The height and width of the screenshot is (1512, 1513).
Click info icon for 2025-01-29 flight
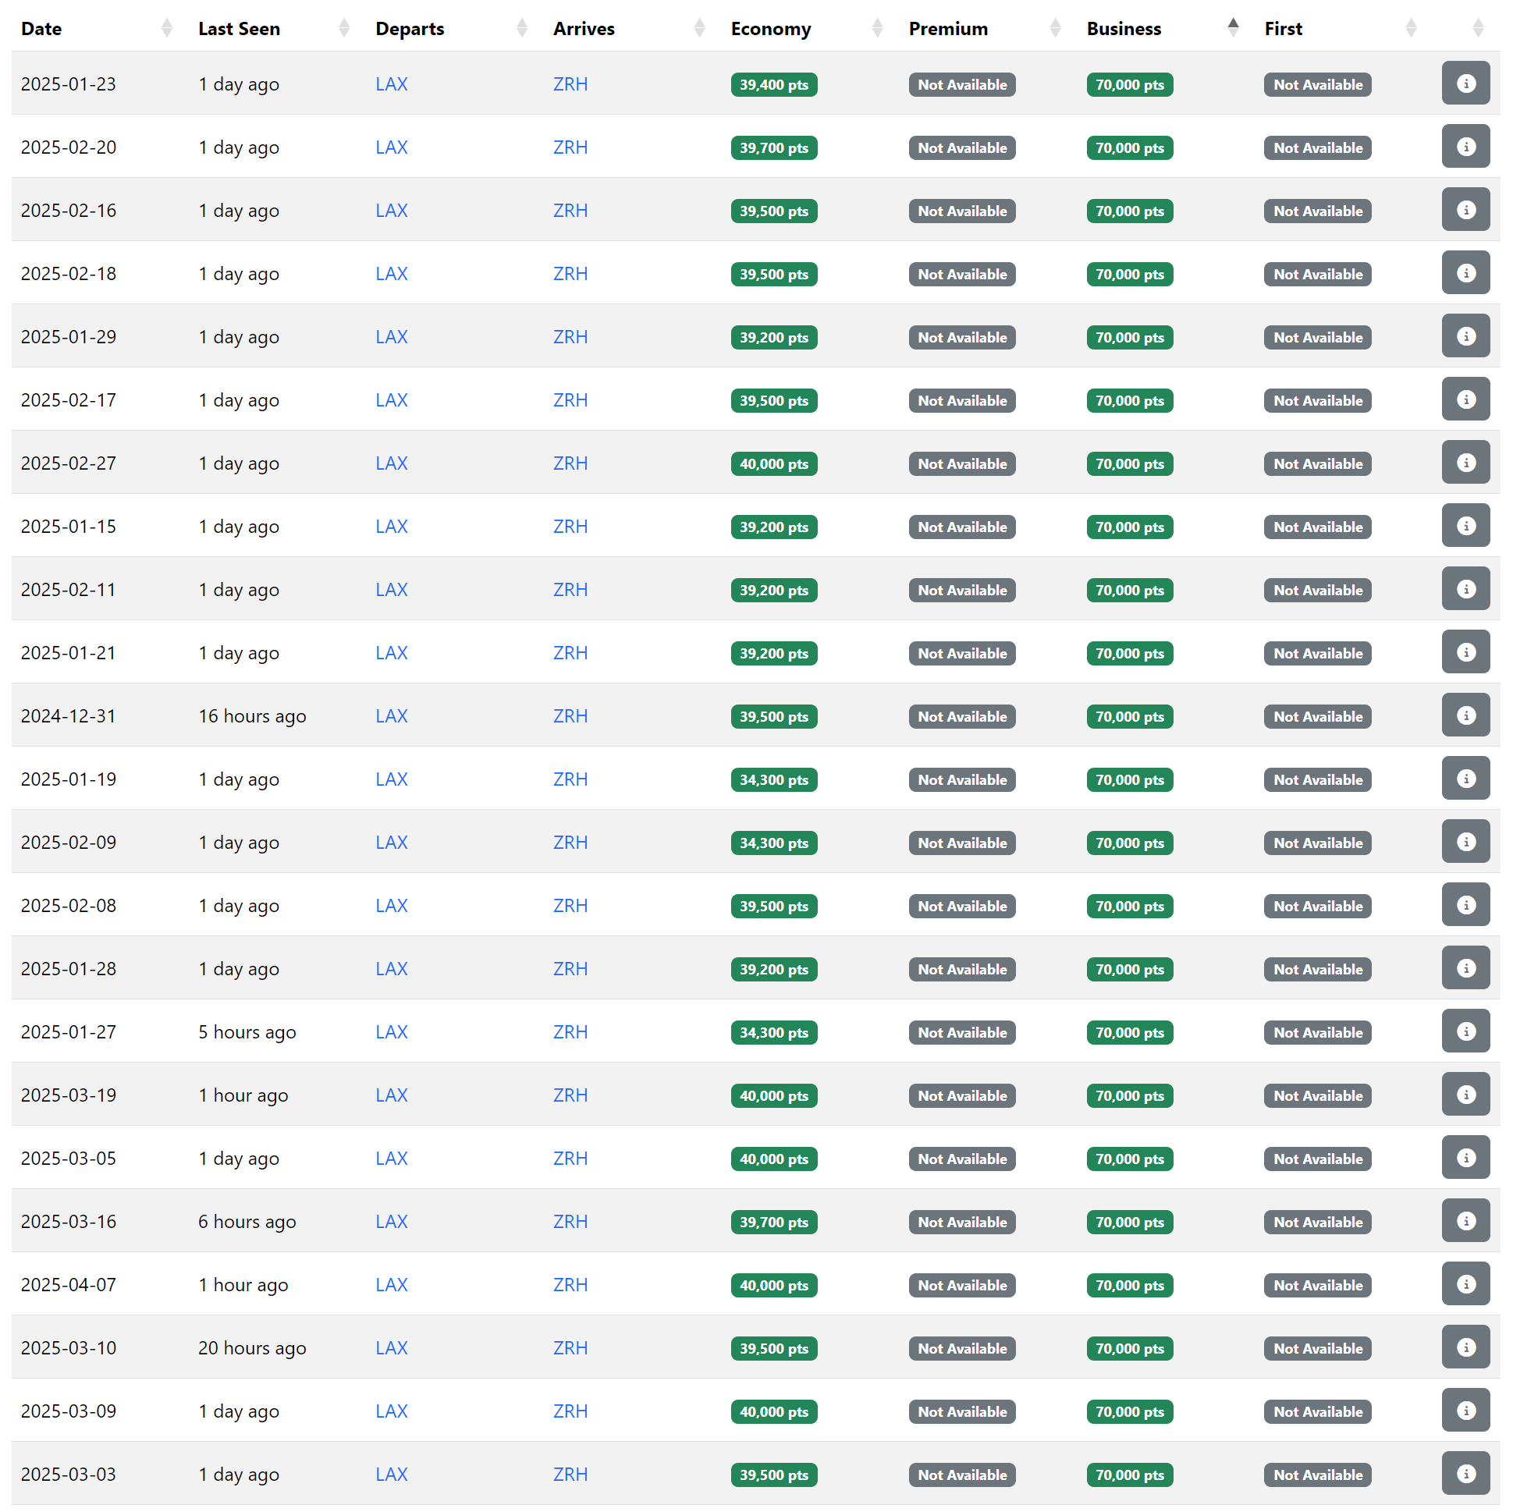click(x=1465, y=337)
